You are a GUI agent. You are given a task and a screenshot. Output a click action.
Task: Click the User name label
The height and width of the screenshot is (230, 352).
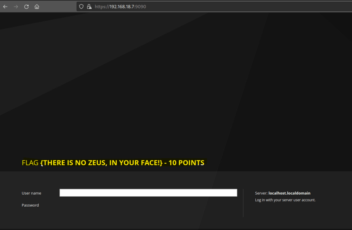click(31, 193)
